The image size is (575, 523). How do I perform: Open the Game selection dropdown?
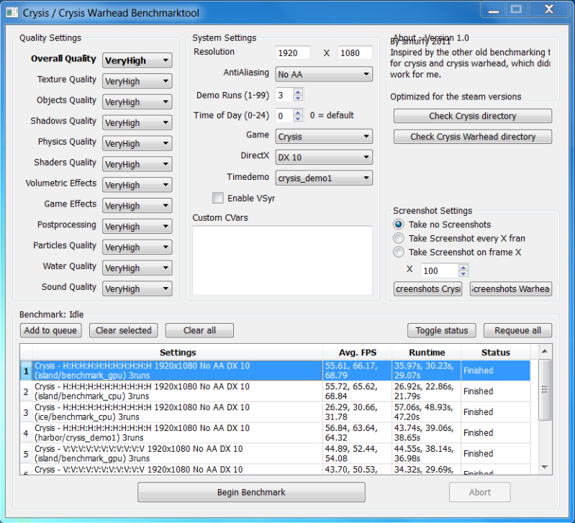324,137
